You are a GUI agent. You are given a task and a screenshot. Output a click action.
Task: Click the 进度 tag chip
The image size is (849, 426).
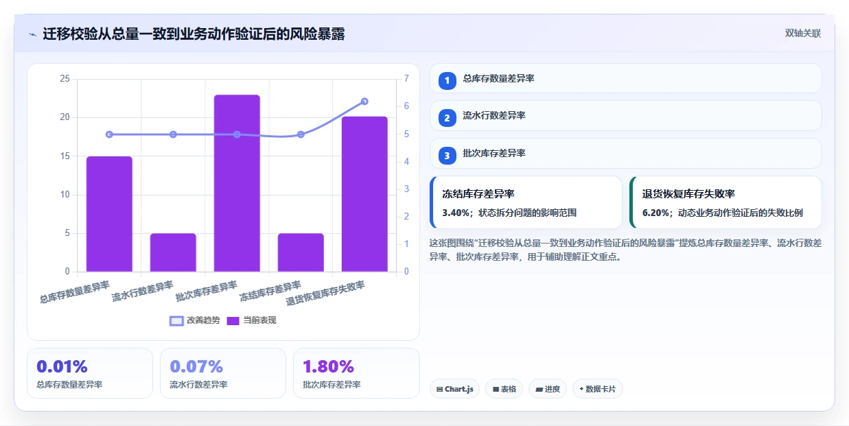548,389
